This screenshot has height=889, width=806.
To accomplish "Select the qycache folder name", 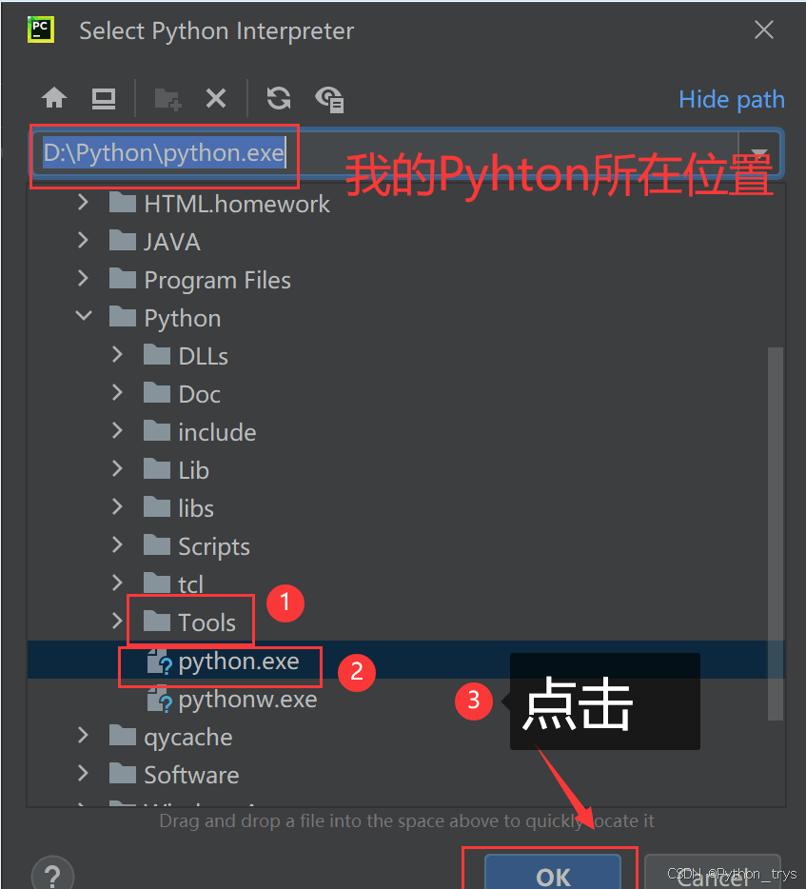I will click(188, 738).
